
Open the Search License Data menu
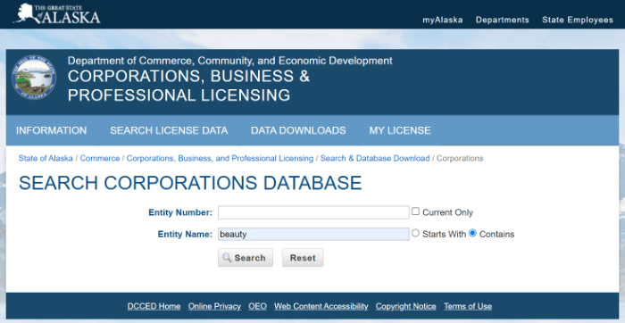[x=169, y=130]
